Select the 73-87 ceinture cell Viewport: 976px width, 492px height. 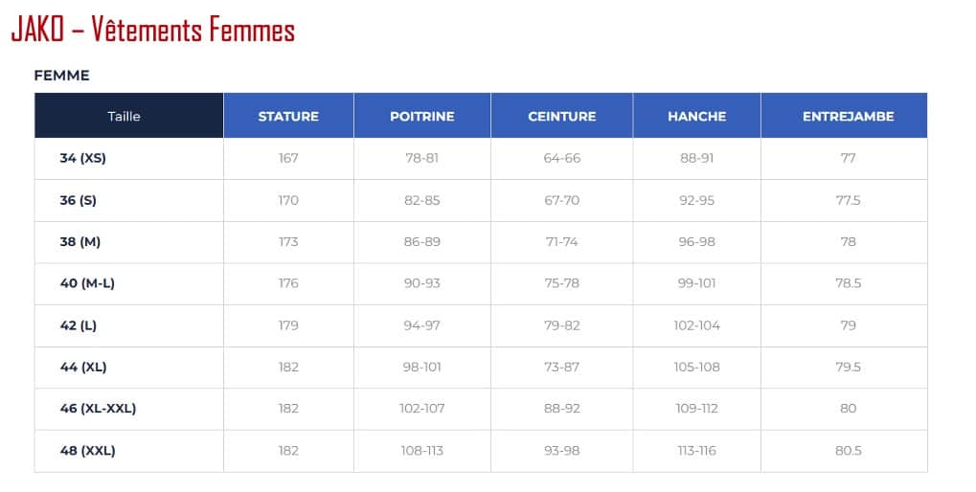pyautogui.click(x=562, y=367)
